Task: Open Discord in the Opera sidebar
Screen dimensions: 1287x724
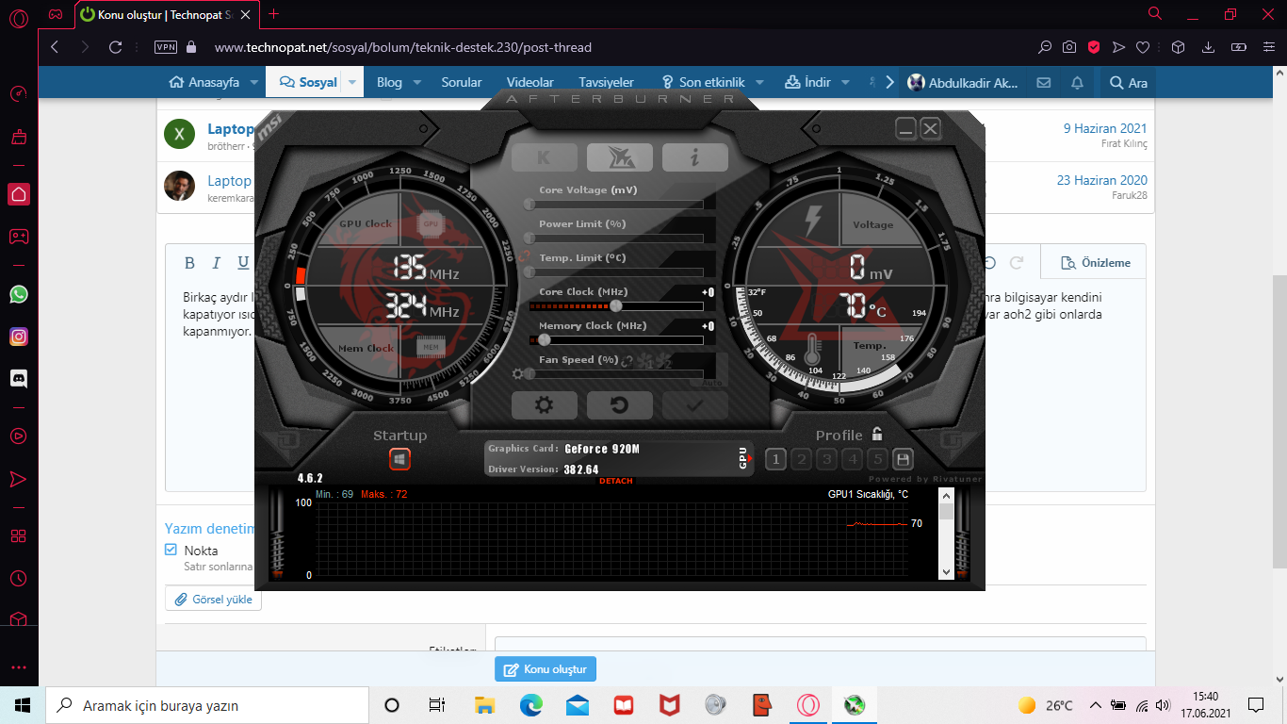Action: pos(19,379)
